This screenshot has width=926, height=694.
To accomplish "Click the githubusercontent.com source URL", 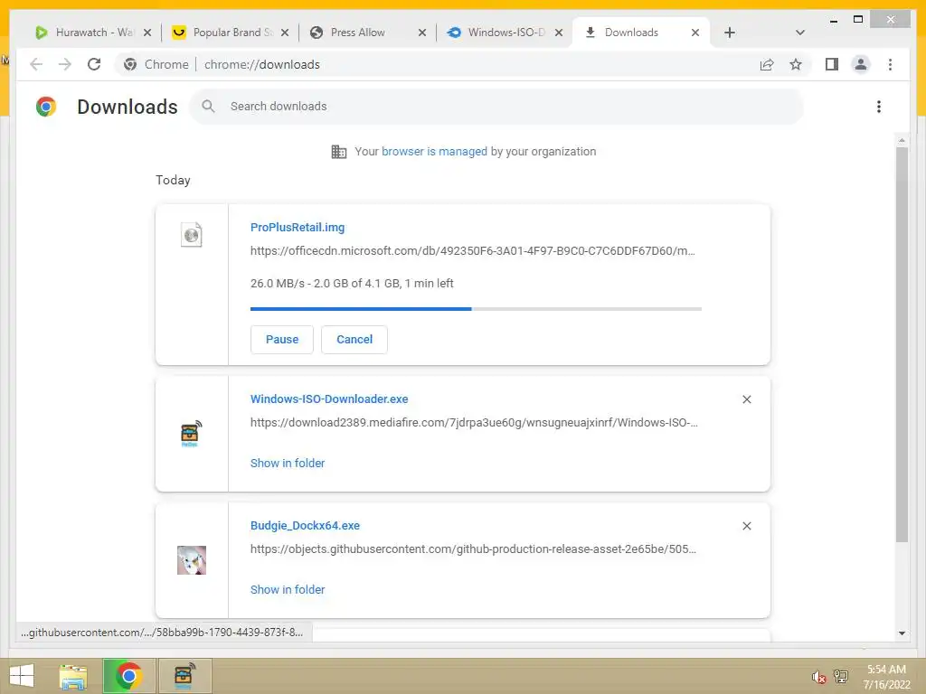I will [473, 549].
